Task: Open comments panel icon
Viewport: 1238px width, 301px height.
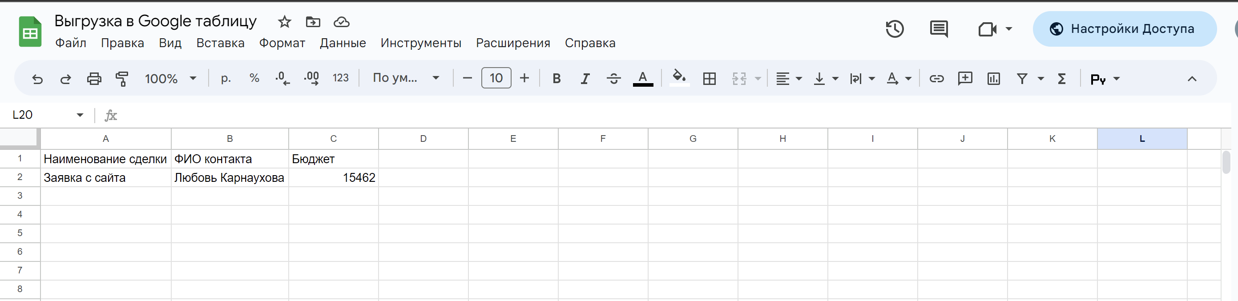Action: (939, 29)
